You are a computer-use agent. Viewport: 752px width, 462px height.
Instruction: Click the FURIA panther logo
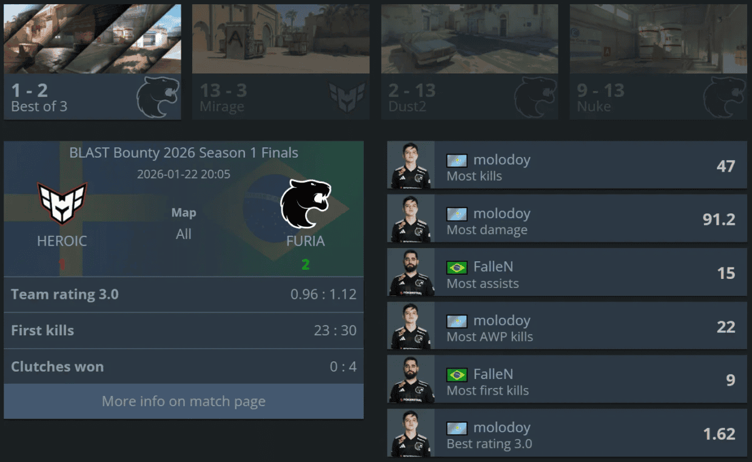(306, 204)
